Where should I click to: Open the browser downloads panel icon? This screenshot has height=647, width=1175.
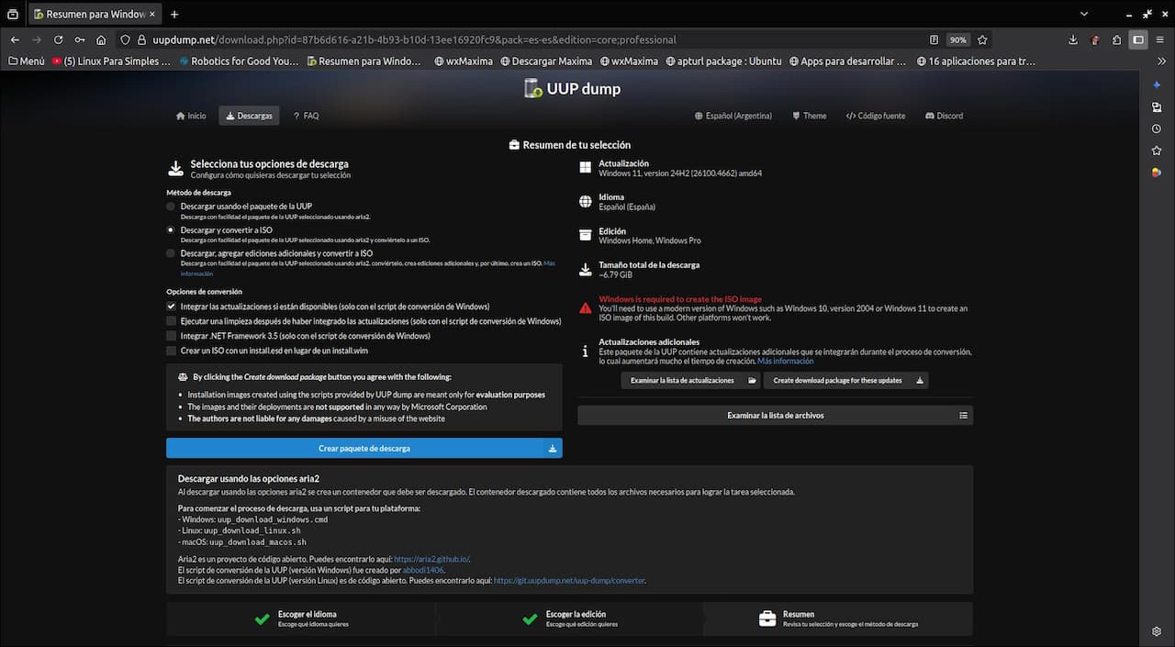pos(1073,40)
